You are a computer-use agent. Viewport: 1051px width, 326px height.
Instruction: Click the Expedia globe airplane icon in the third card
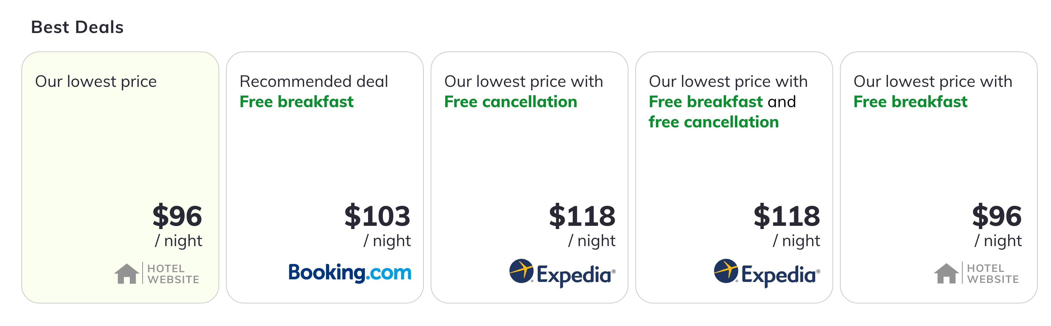pyautogui.click(x=521, y=271)
